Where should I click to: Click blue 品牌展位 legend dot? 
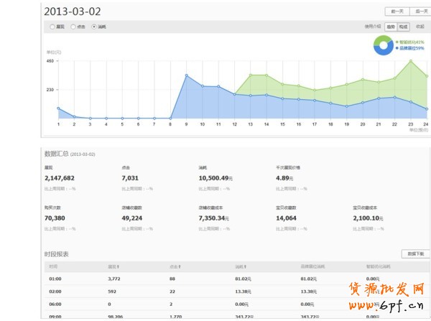[397, 48]
